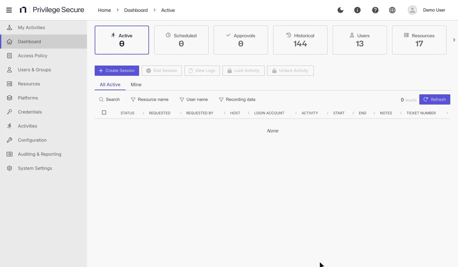Open the Resource name filter
Image resolution: width=458 pixels, height=267 pixels.
pos(150,99)
